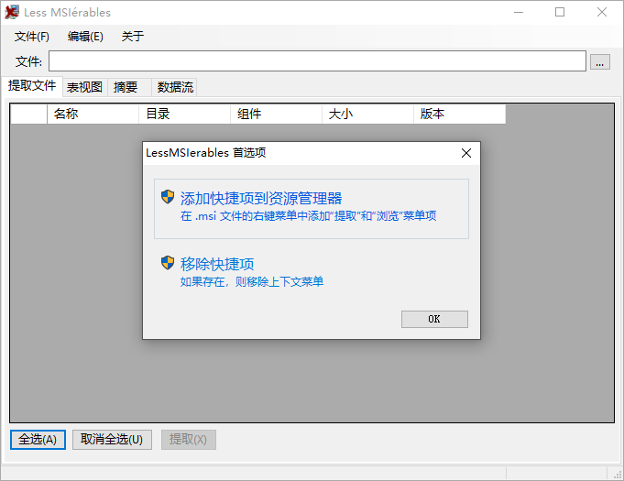
Task: Click the shield icon beside 添加快捷项到资源管理器
Action: (168, 197)
